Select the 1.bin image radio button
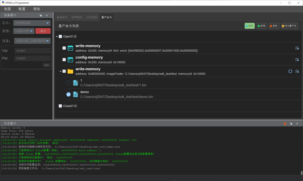 [x=68, y=83]
